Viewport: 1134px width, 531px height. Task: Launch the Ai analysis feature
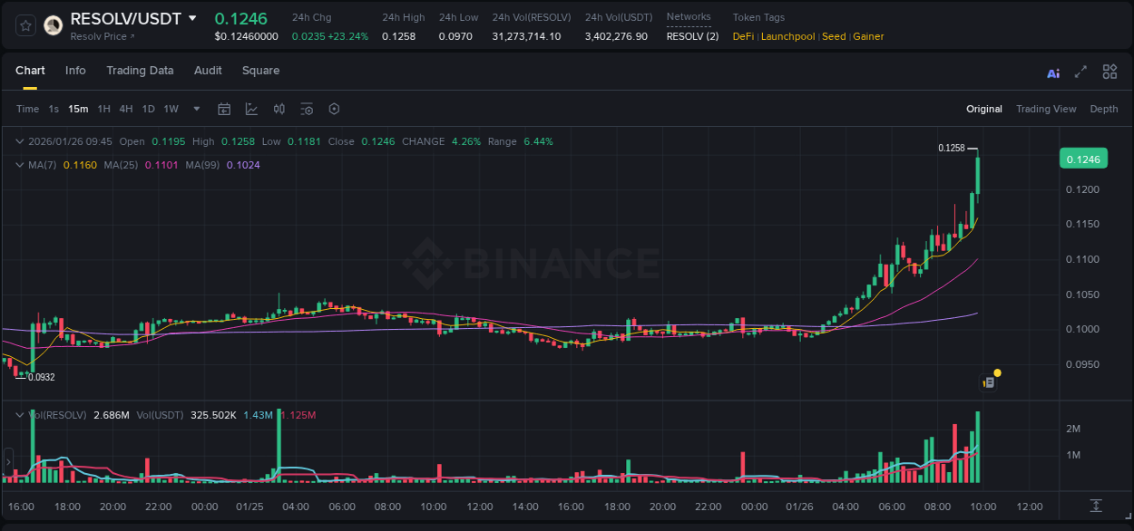pyautogui.click(x=1052, y=71)
